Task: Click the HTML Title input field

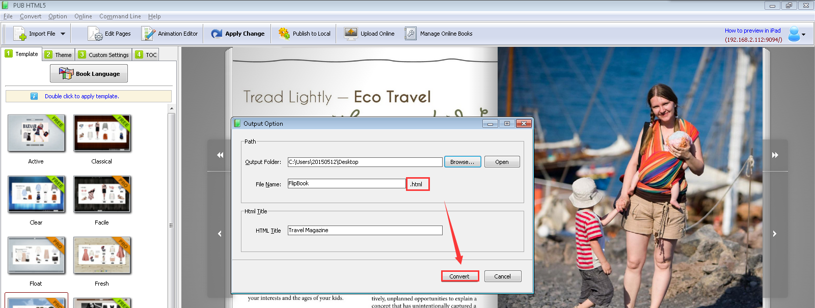Action: click(365, 230)
